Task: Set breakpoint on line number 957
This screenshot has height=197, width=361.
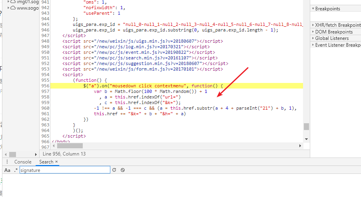Action: [45, 91]
